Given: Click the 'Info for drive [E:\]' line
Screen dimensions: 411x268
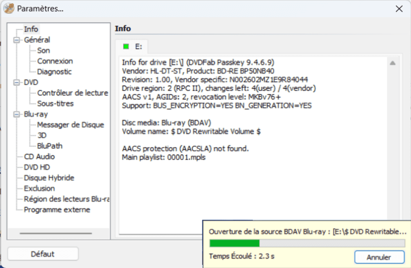Looking at the screenshot, I should [x=198, y=62].
